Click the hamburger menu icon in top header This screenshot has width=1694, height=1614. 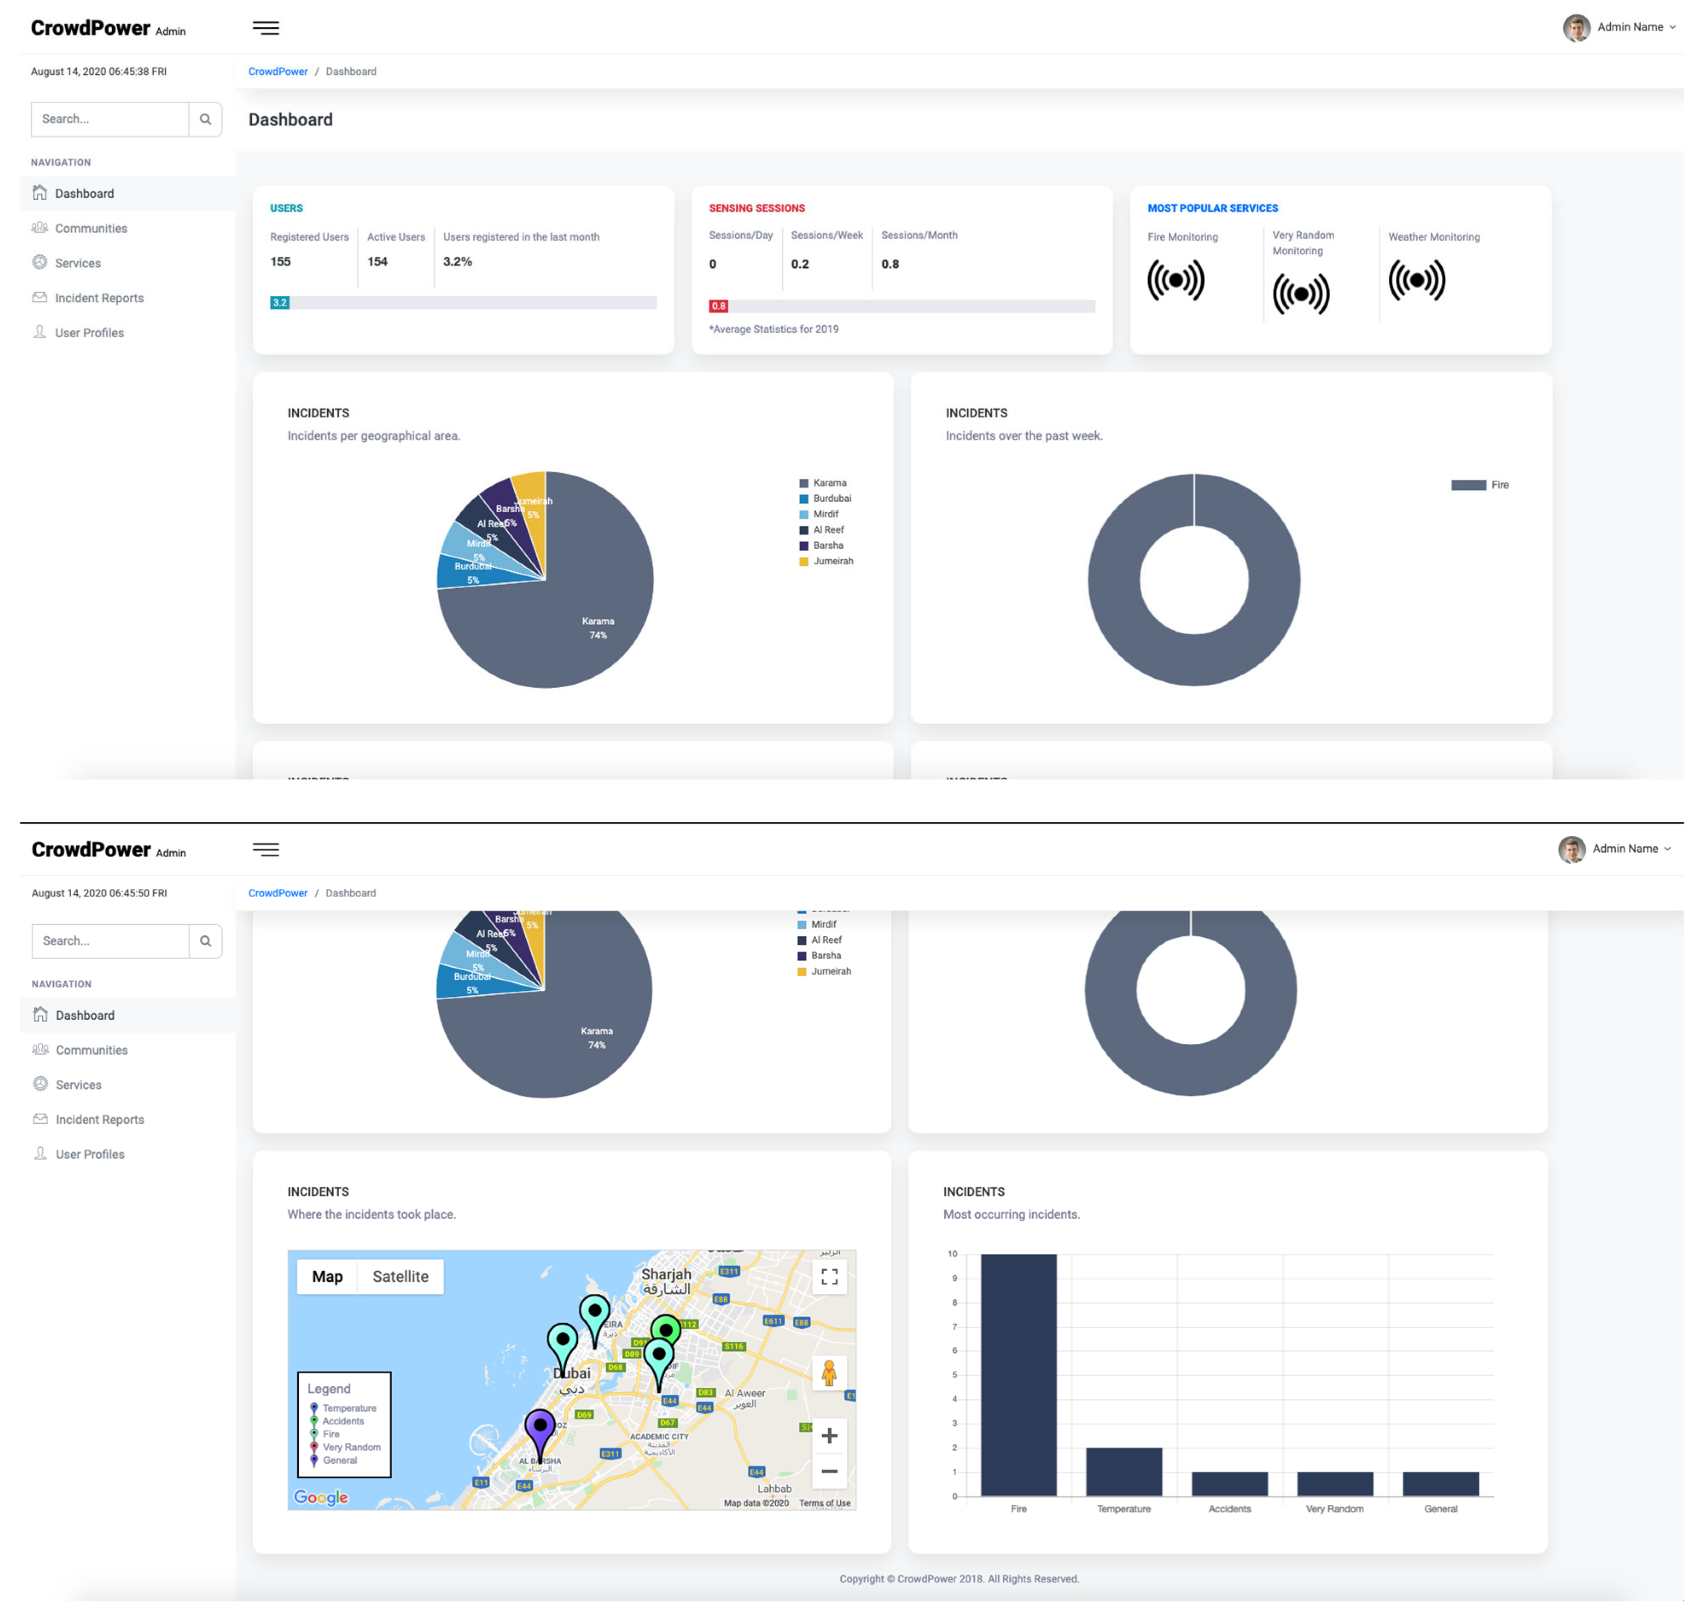pos(265,29)
